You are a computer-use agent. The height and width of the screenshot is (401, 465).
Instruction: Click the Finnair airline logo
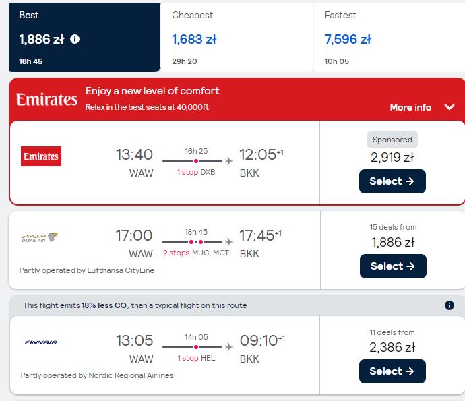pyautogui.click(x=41, y=342)
